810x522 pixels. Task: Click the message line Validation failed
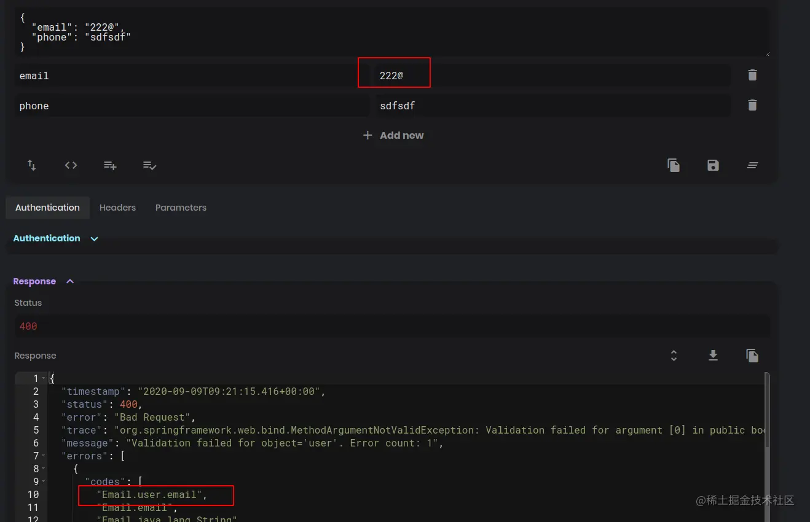[x=252, y=443]
